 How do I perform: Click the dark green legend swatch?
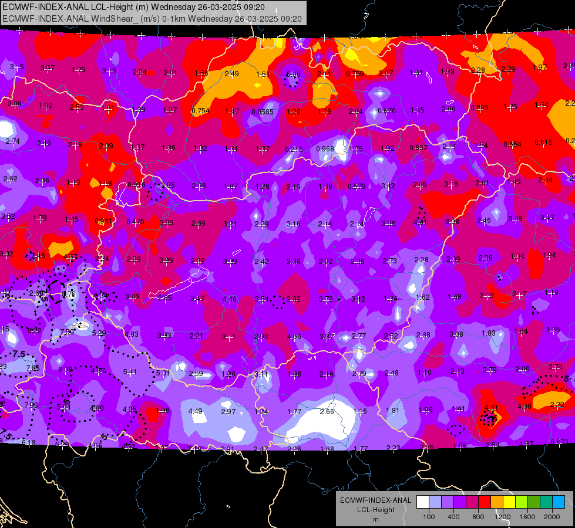tap(533, 502)
